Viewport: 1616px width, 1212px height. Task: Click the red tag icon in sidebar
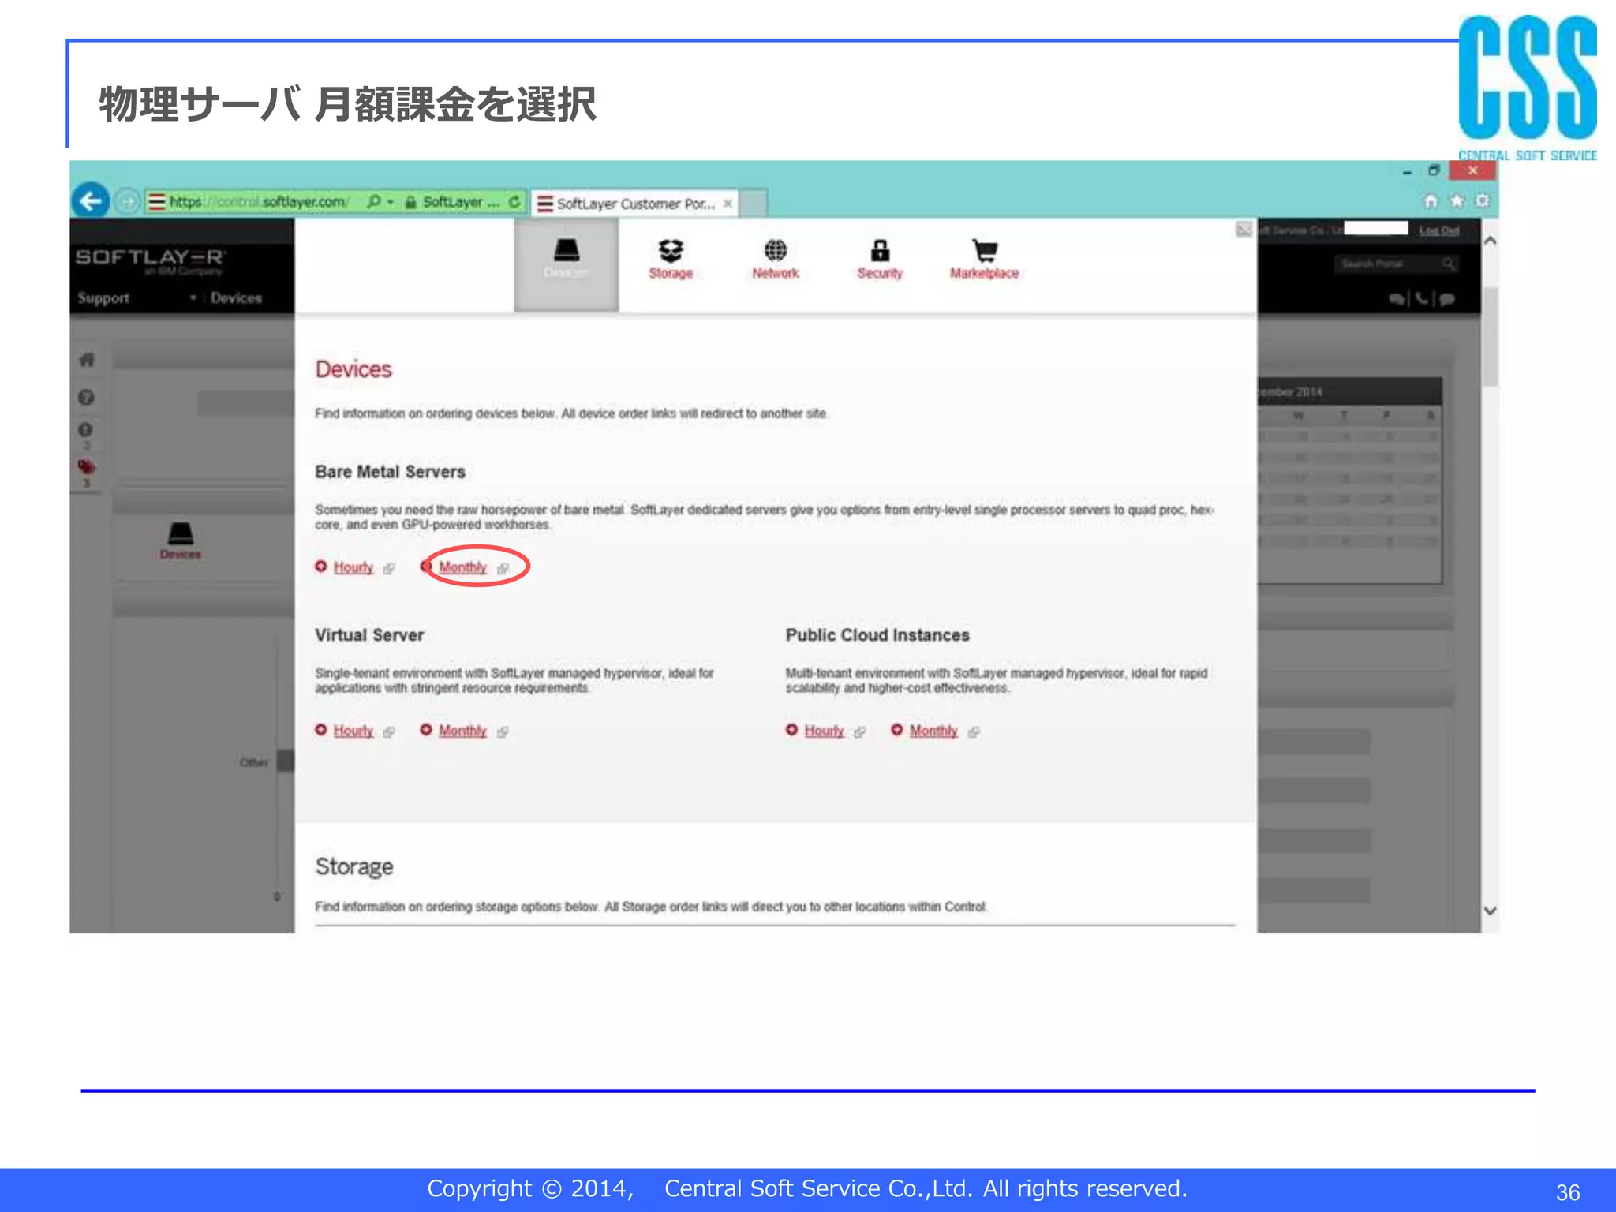[87, 467]
